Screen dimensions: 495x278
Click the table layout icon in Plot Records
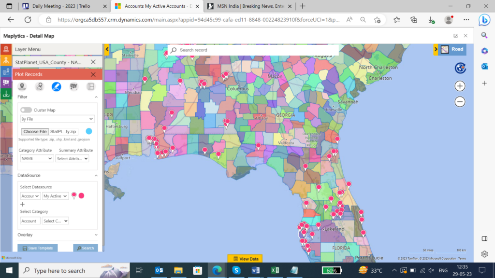(90, 86)
